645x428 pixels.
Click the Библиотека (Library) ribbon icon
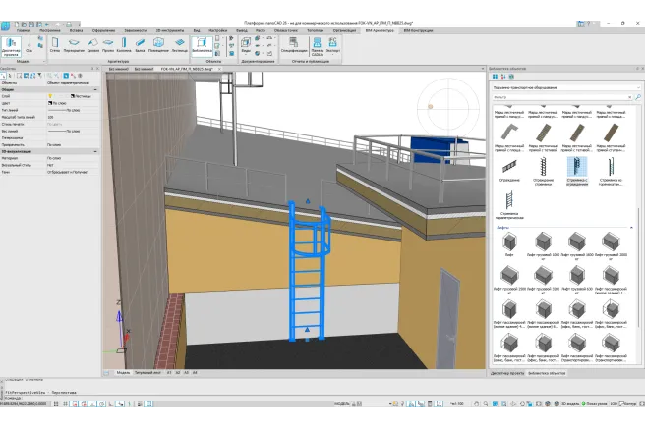(202, 44)
